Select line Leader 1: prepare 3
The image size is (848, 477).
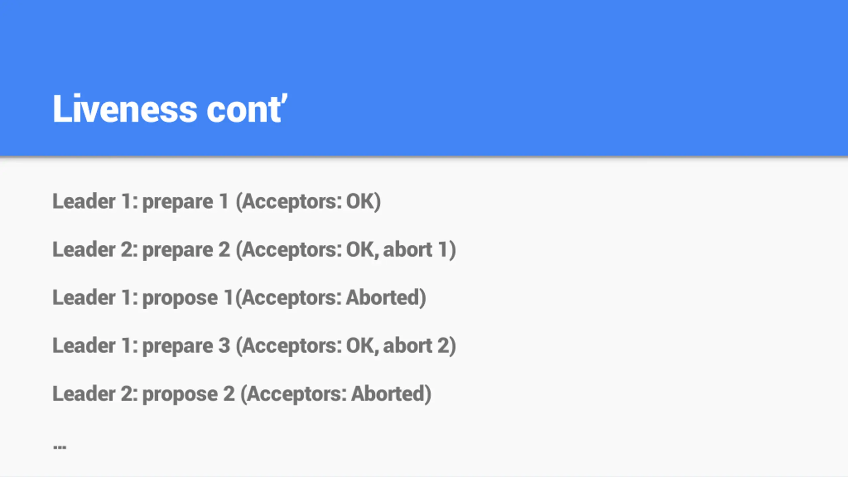254,345
